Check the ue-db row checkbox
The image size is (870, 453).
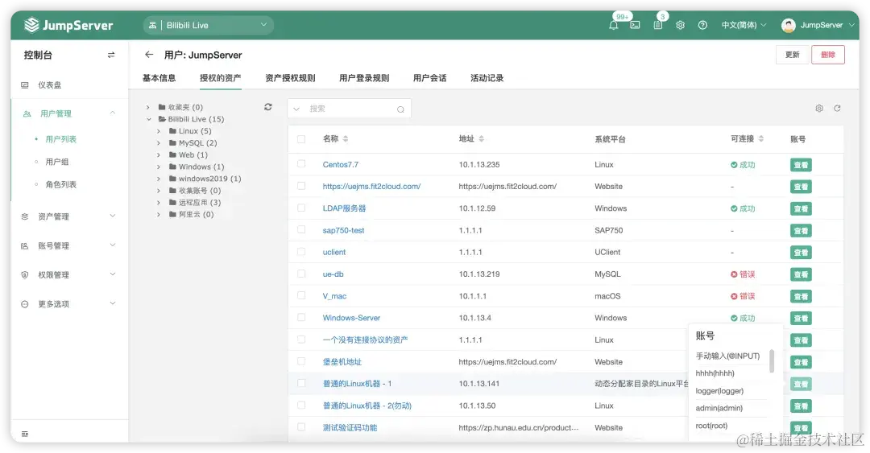coord(301,274)
